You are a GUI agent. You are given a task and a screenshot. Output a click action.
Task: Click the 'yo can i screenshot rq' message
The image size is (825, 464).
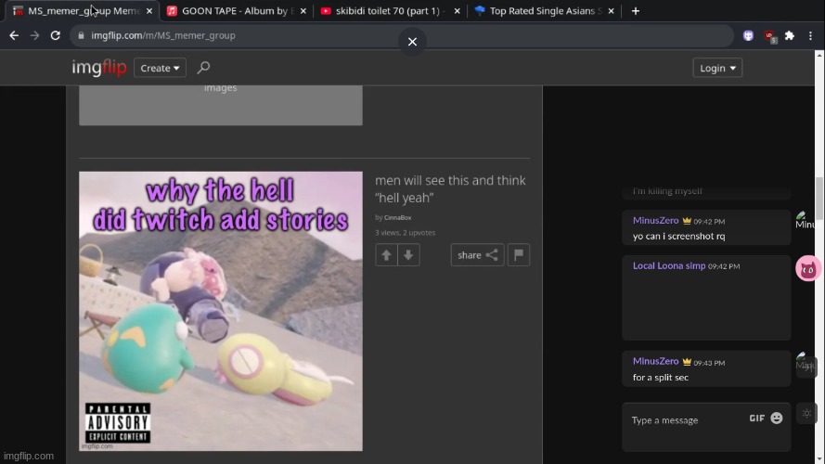click(x=678, y=237)
